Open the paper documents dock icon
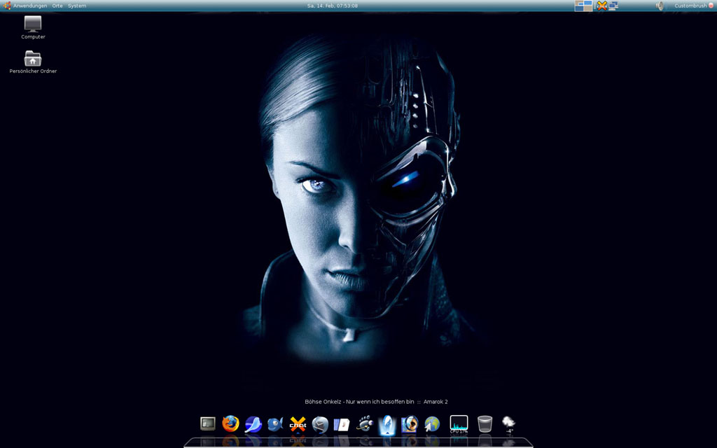The height and width of the screenshot is (448, 717). point(342,424)
